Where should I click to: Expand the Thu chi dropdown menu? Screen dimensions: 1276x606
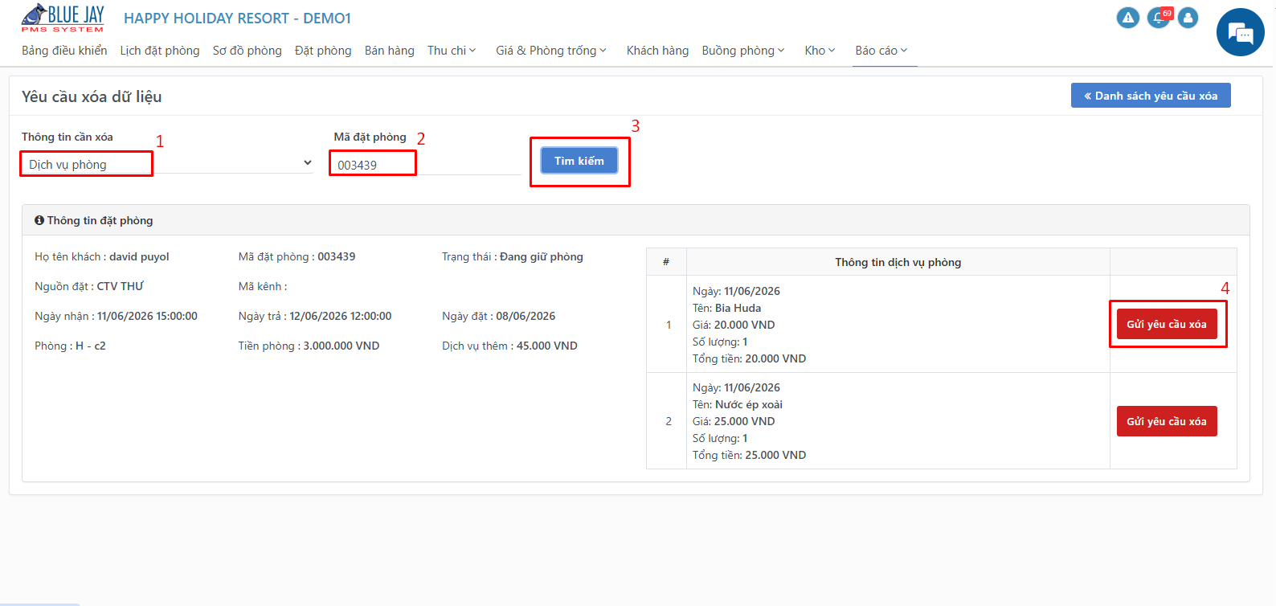point(452,51)
